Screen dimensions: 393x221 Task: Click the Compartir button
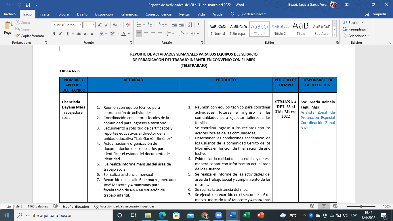(x=375, y=14)
